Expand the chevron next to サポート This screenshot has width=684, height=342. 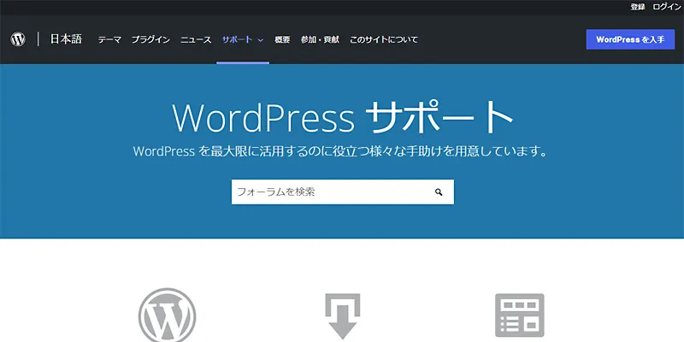261,40
